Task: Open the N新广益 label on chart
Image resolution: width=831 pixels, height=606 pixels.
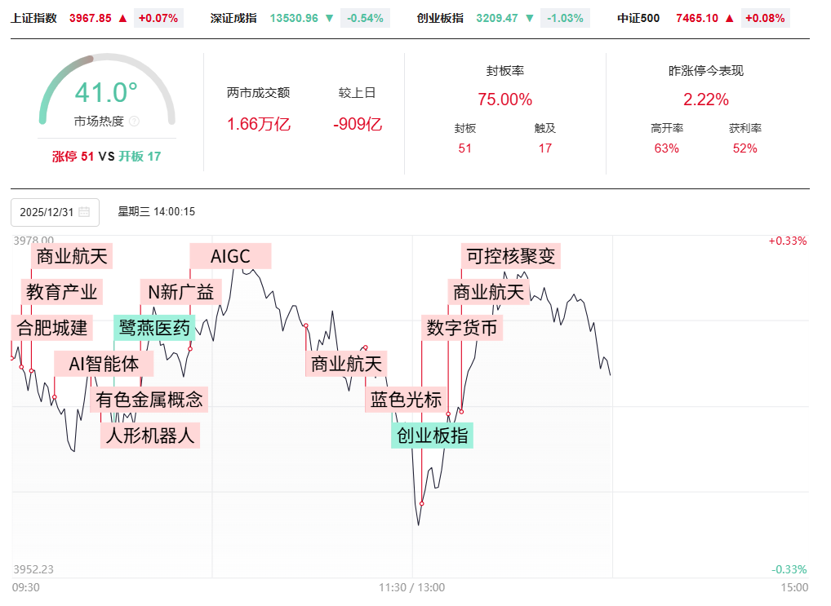Action: (180, 292)
